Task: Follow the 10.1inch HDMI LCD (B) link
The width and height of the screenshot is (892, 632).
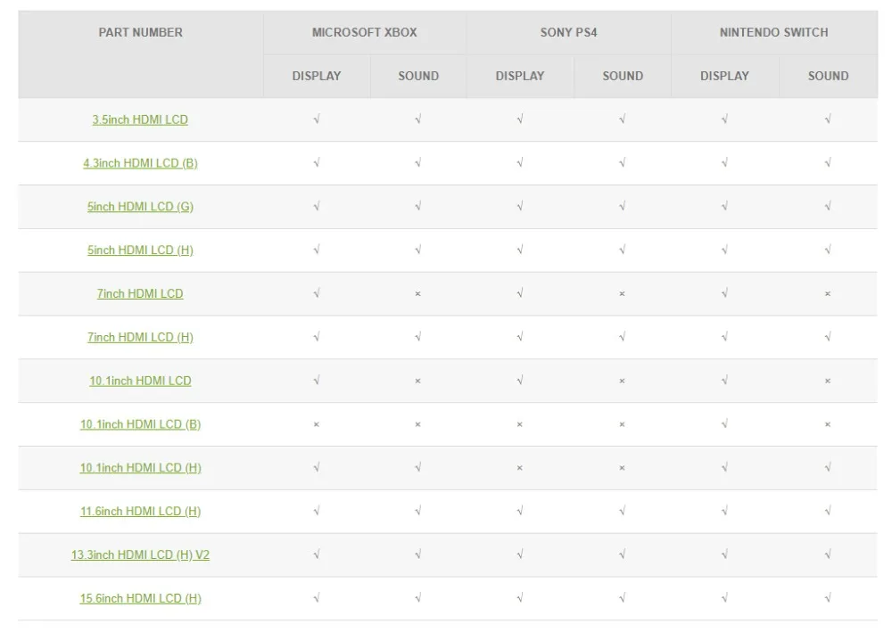Action: point(140,424)
